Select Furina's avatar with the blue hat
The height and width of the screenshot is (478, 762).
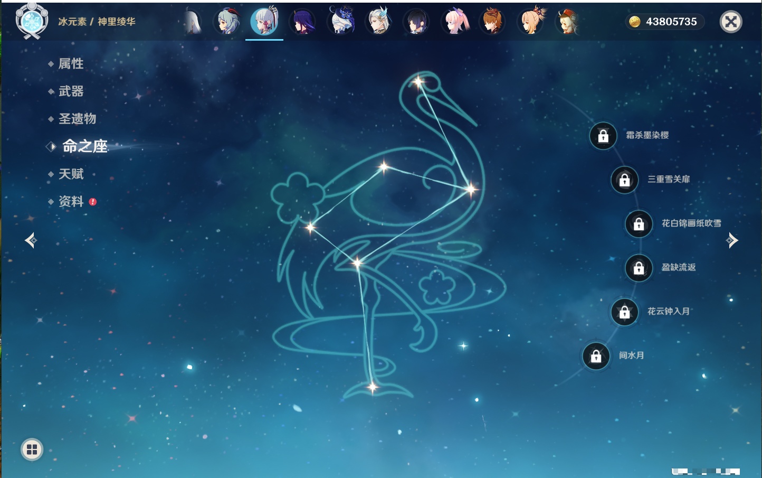[x=341, y=22]
